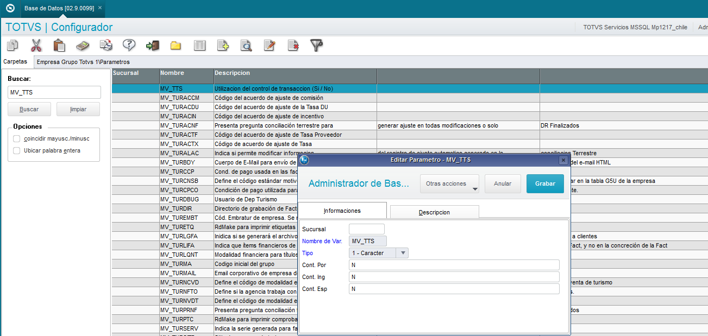
Task: Click the Cont. Ing input field
Action: coord(454,277)
